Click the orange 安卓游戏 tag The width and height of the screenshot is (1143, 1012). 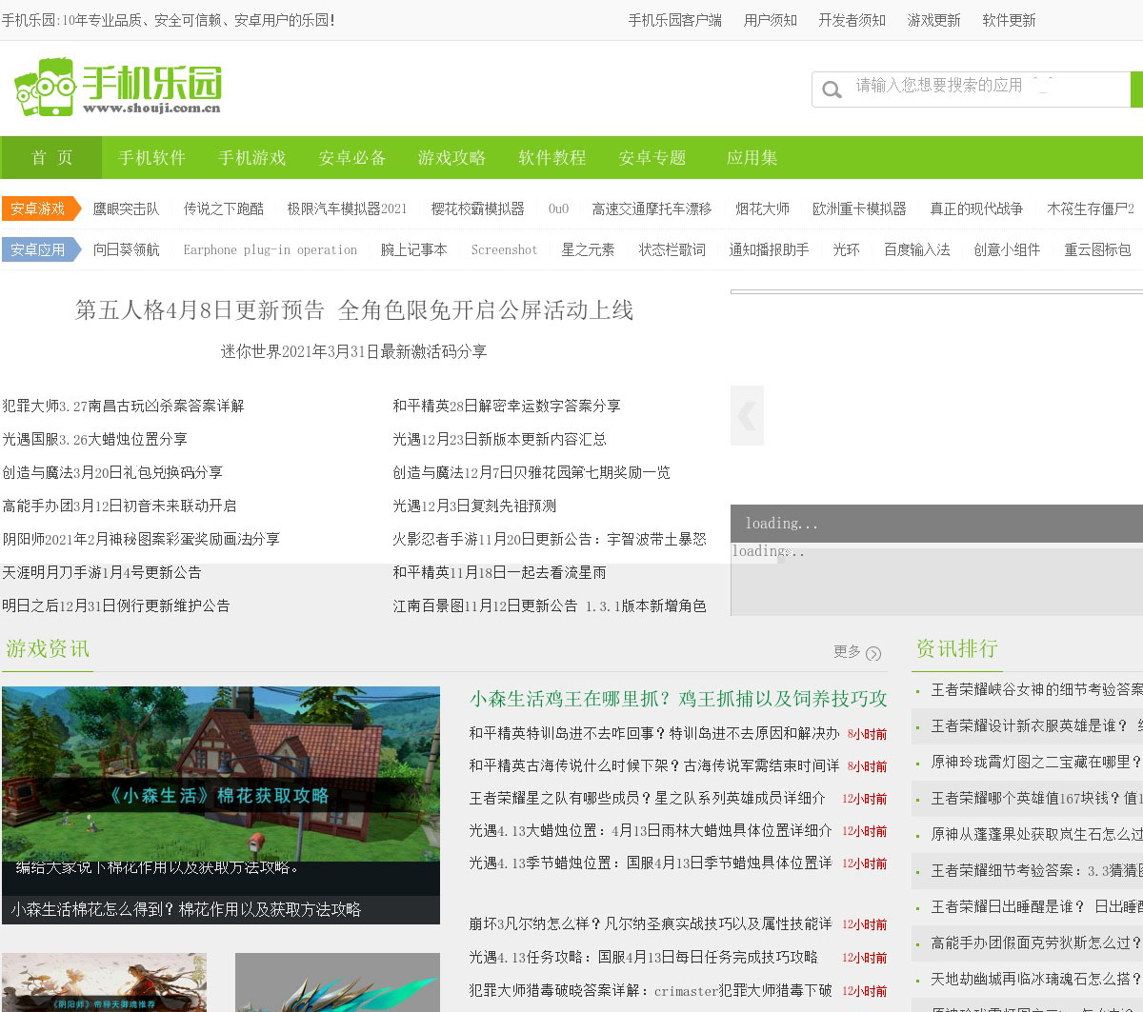39,208
